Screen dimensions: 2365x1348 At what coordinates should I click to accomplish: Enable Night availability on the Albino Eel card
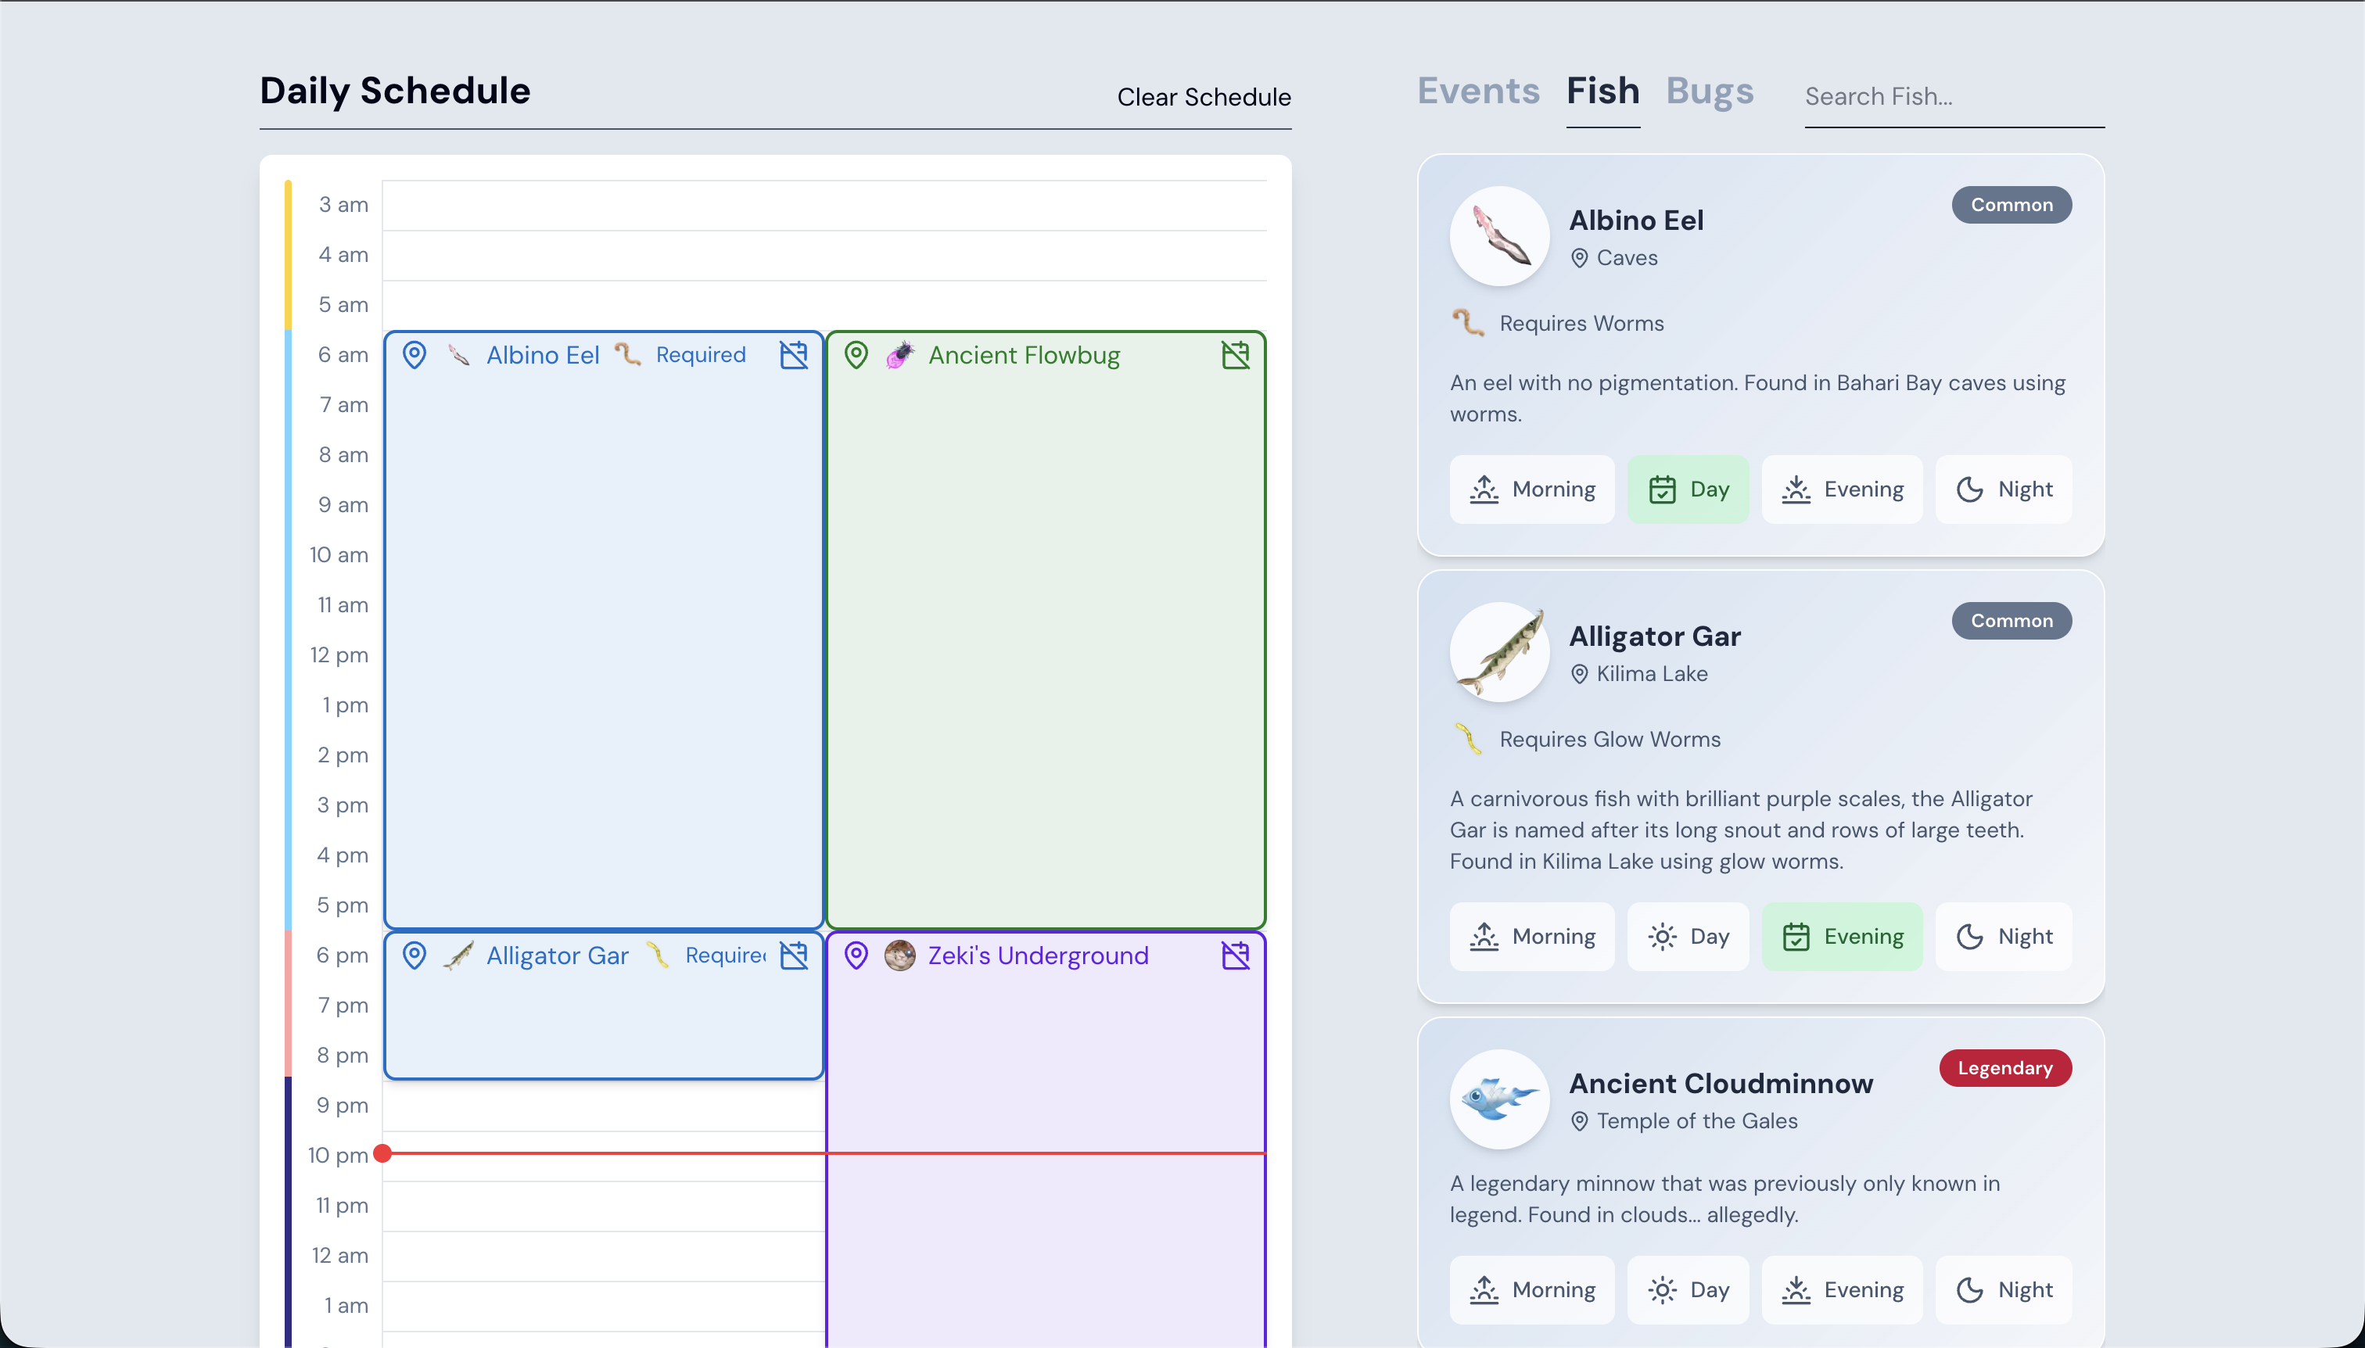[x=2003, y=489]
